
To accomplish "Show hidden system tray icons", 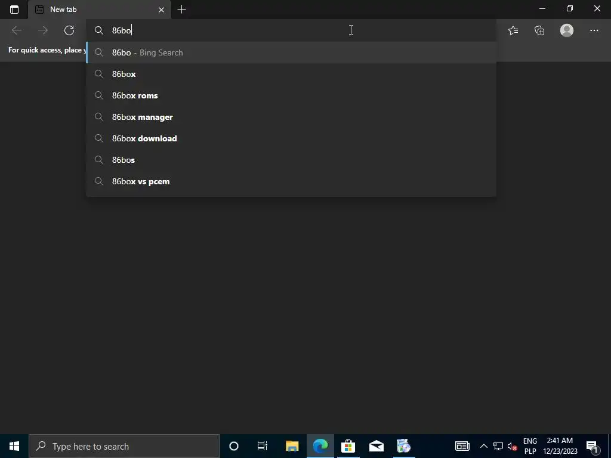I will (483, 446).
